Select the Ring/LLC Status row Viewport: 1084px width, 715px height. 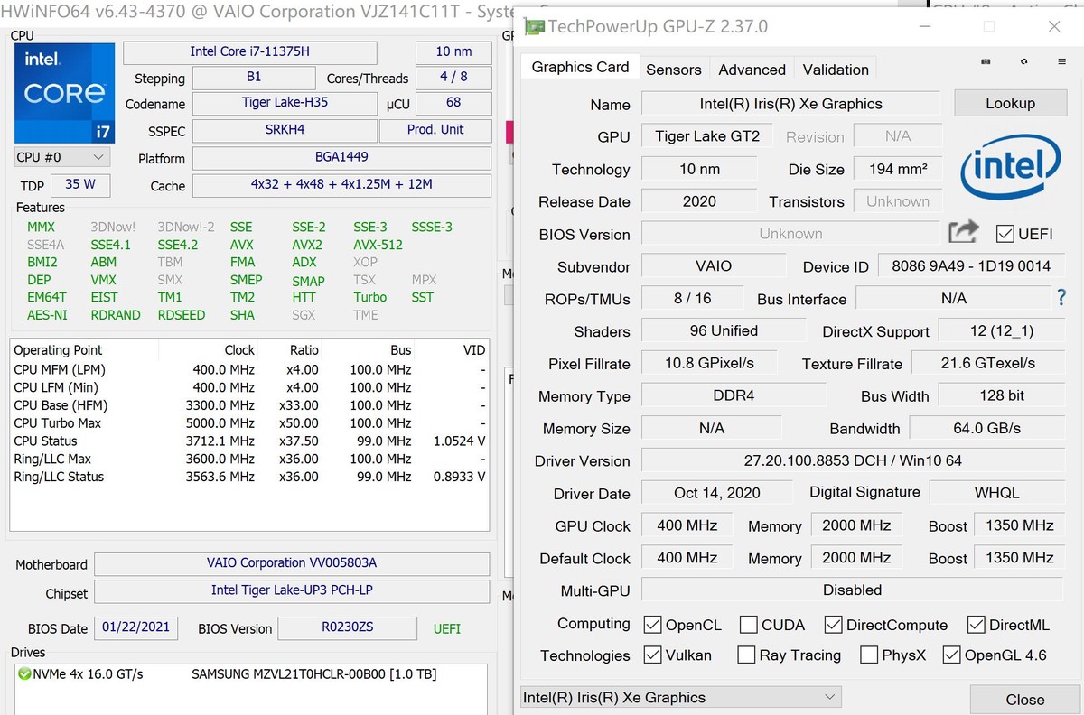pos(249,477)
